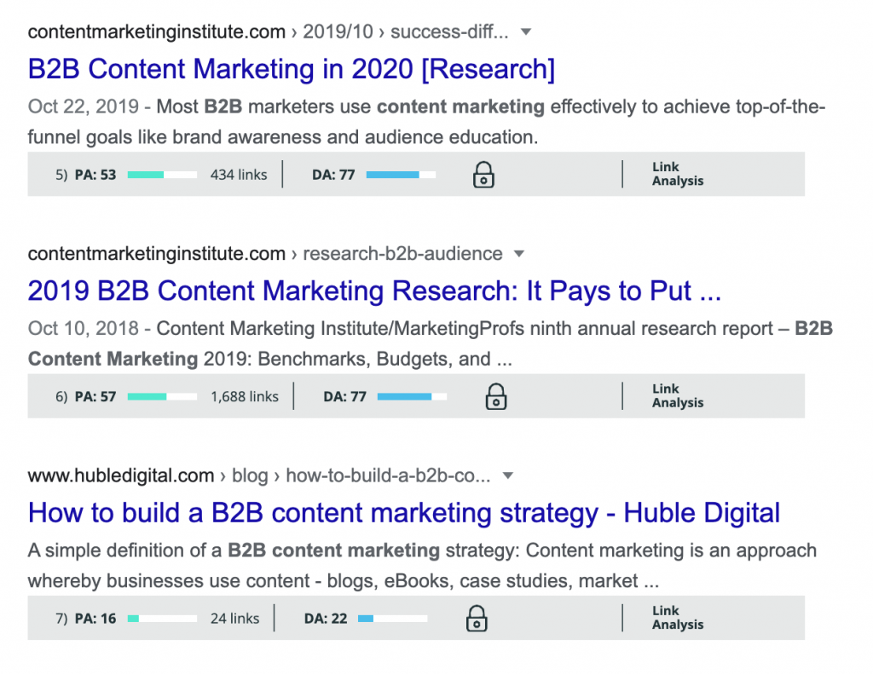This screenshot has height=674, width=873.
Task: Click the DA: 77 bar in result 6
Action: (412, 397)
